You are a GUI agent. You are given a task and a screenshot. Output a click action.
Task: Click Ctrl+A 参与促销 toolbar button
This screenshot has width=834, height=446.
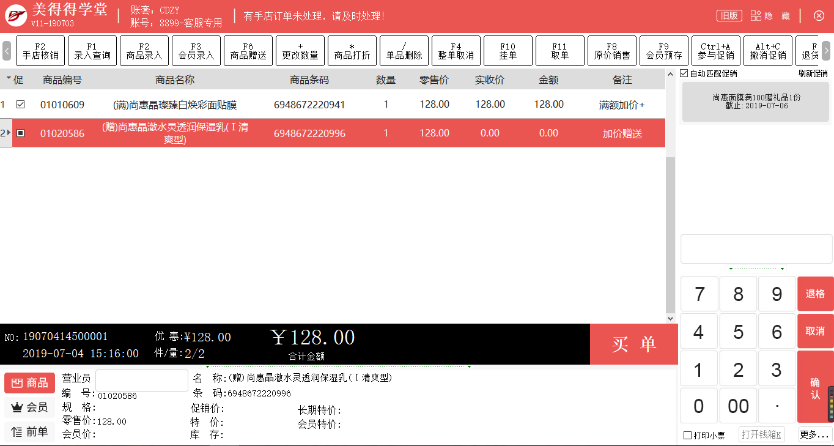pyautogui.click(x=716, y=51)
